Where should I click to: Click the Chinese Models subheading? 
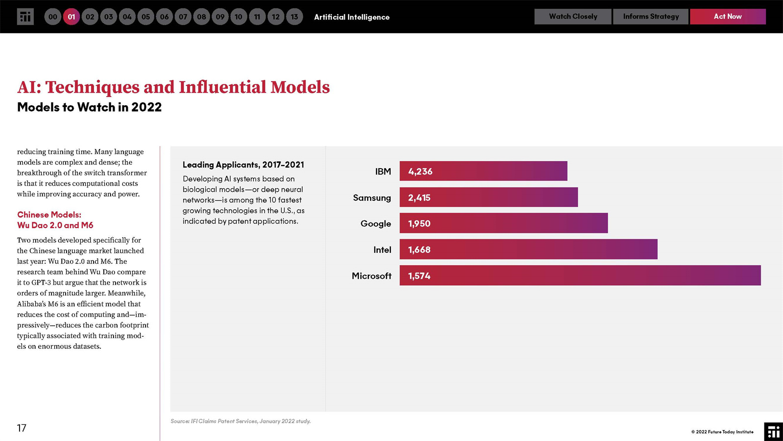click(55, 220)
